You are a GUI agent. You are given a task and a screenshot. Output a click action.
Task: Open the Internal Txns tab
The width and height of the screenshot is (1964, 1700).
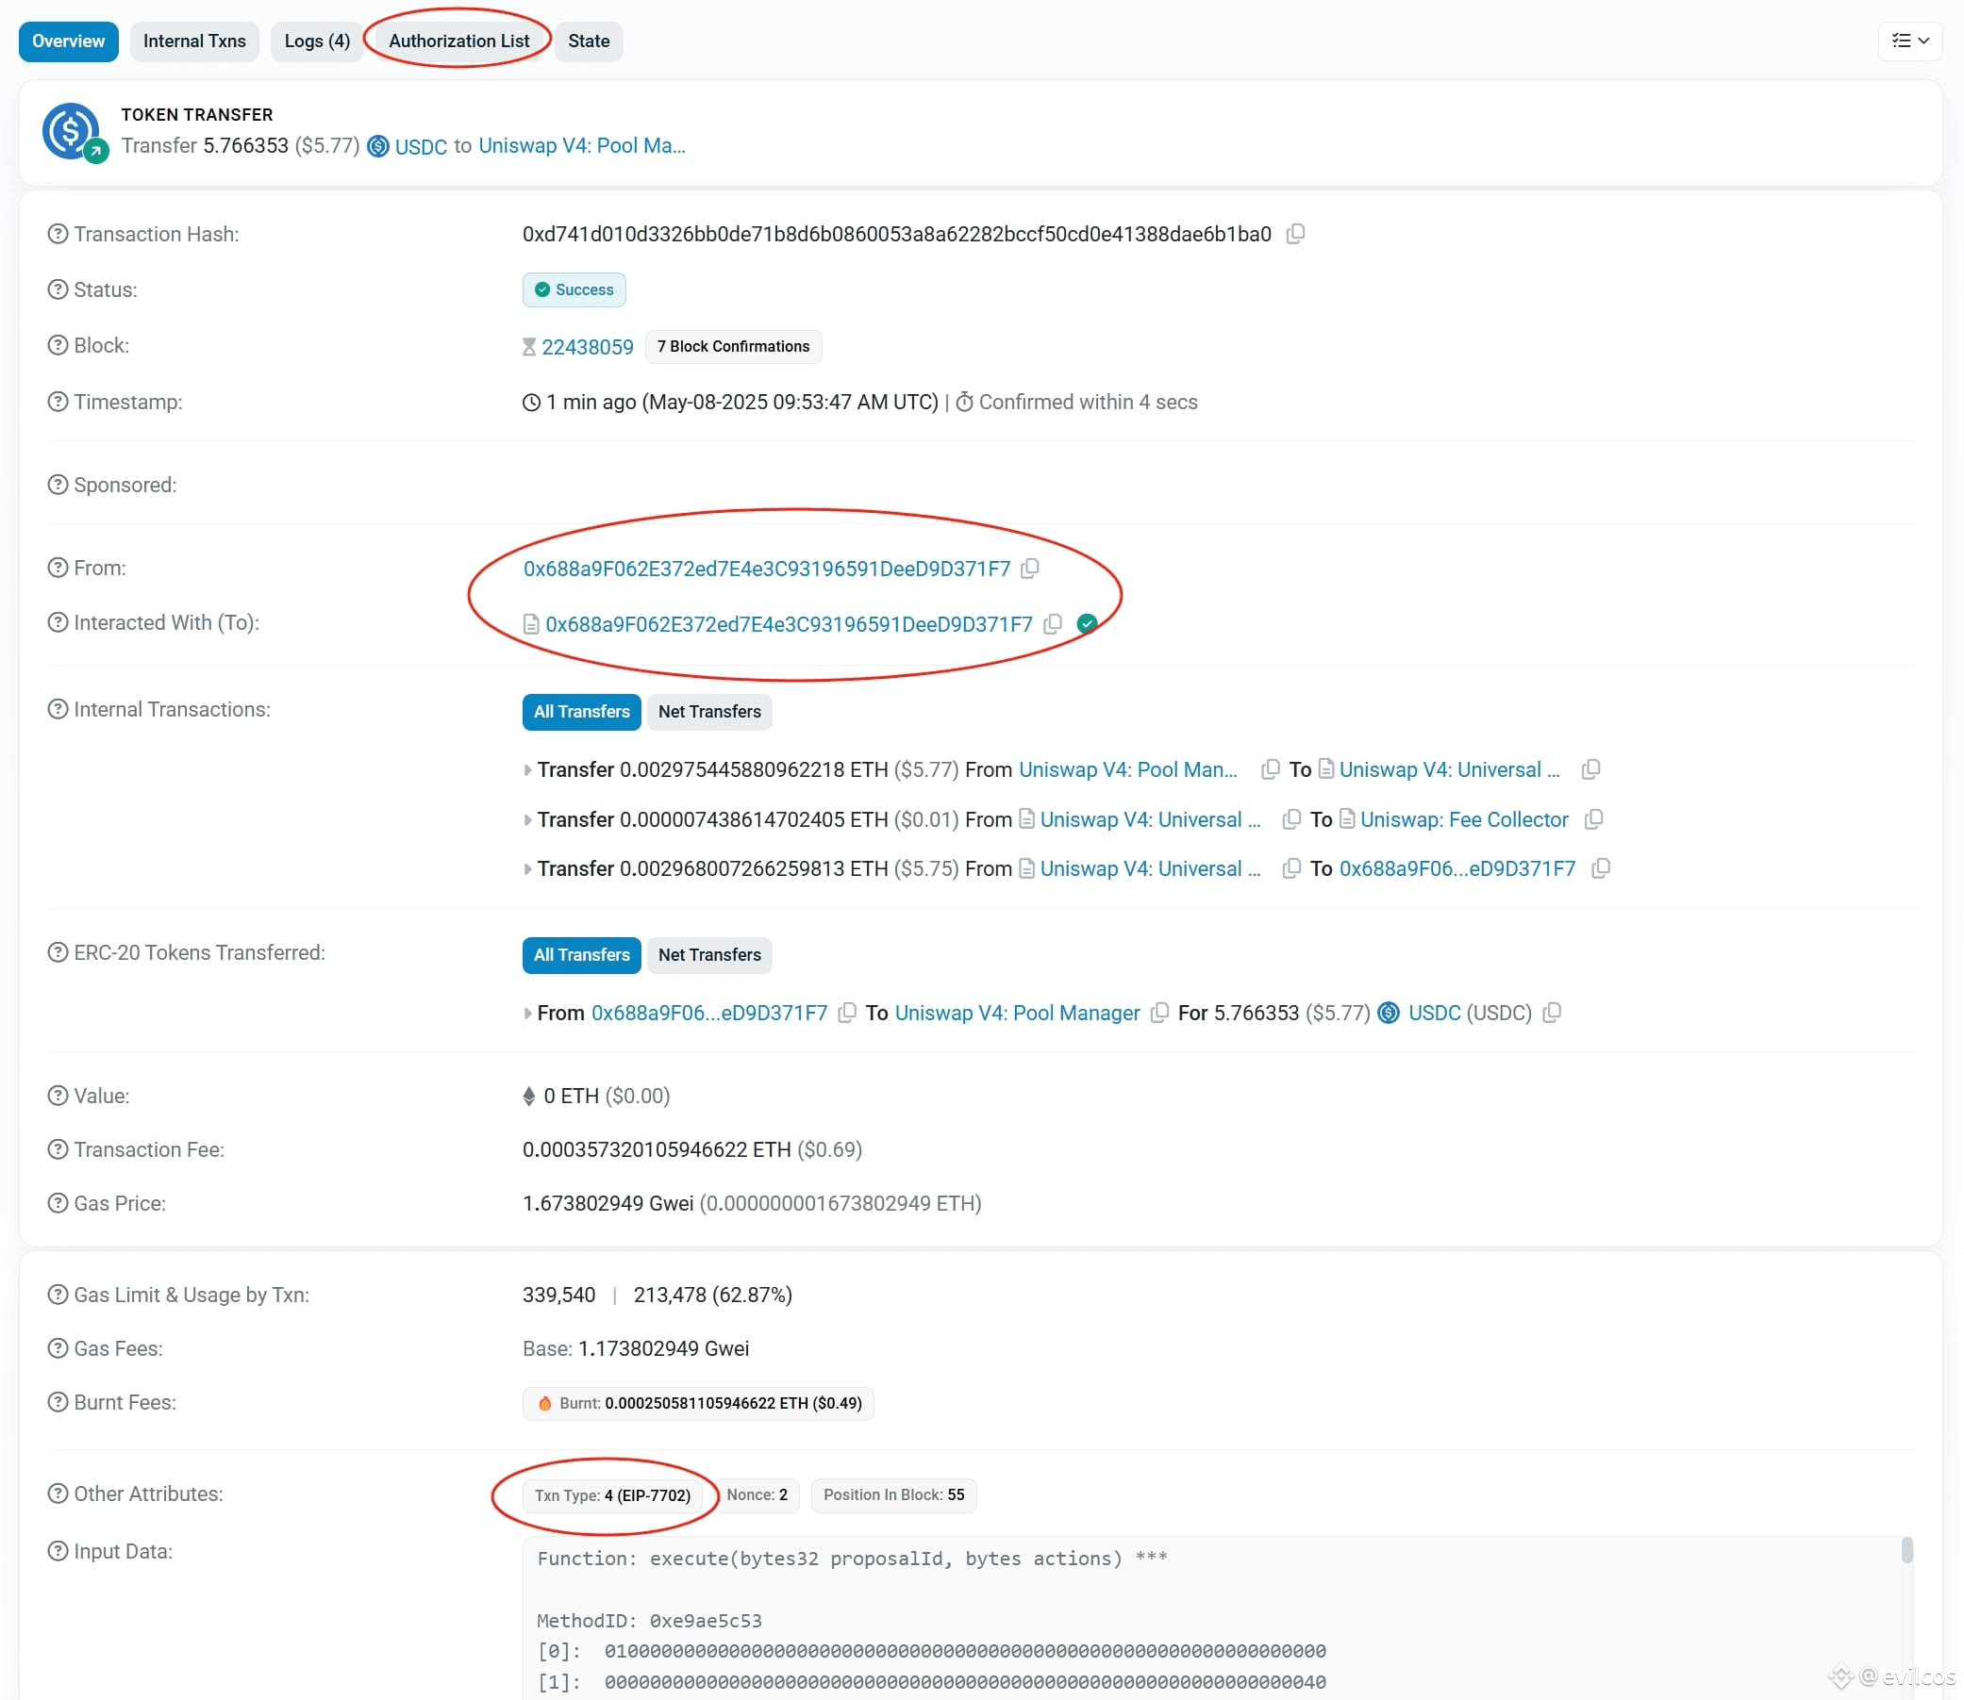(194, 41)
